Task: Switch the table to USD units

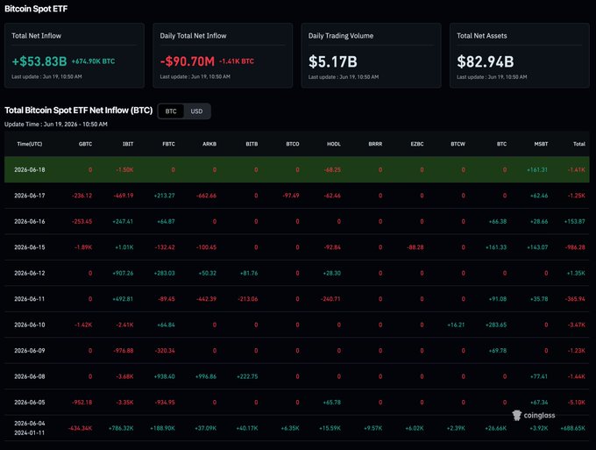Action: click(x=196, y=111)
